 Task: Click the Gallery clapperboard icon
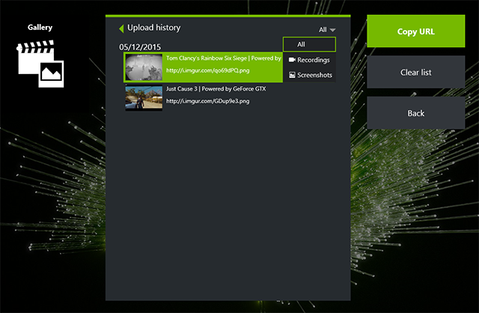tap(40, 64)
